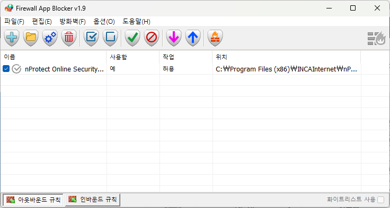Open the 파일(F) menu
Image resolution: width=390 pixels, height=208 pixels.
point(14,22)
